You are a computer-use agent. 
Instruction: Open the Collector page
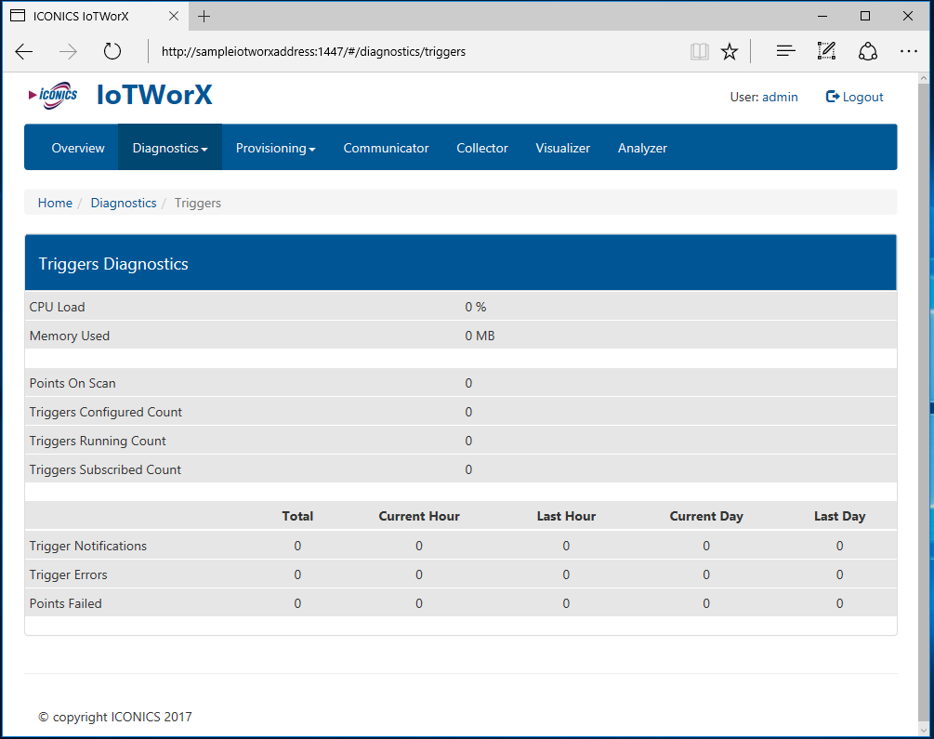[x=482, y=148]
